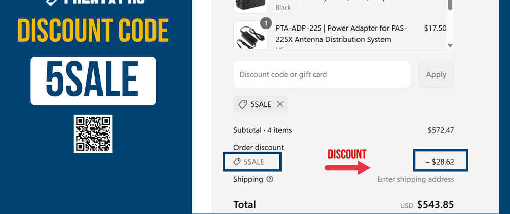
Task: Focus the Discount code or gift card field
Action: click(322, 74)
